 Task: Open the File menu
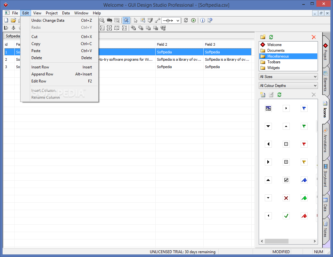pos(15,13)
